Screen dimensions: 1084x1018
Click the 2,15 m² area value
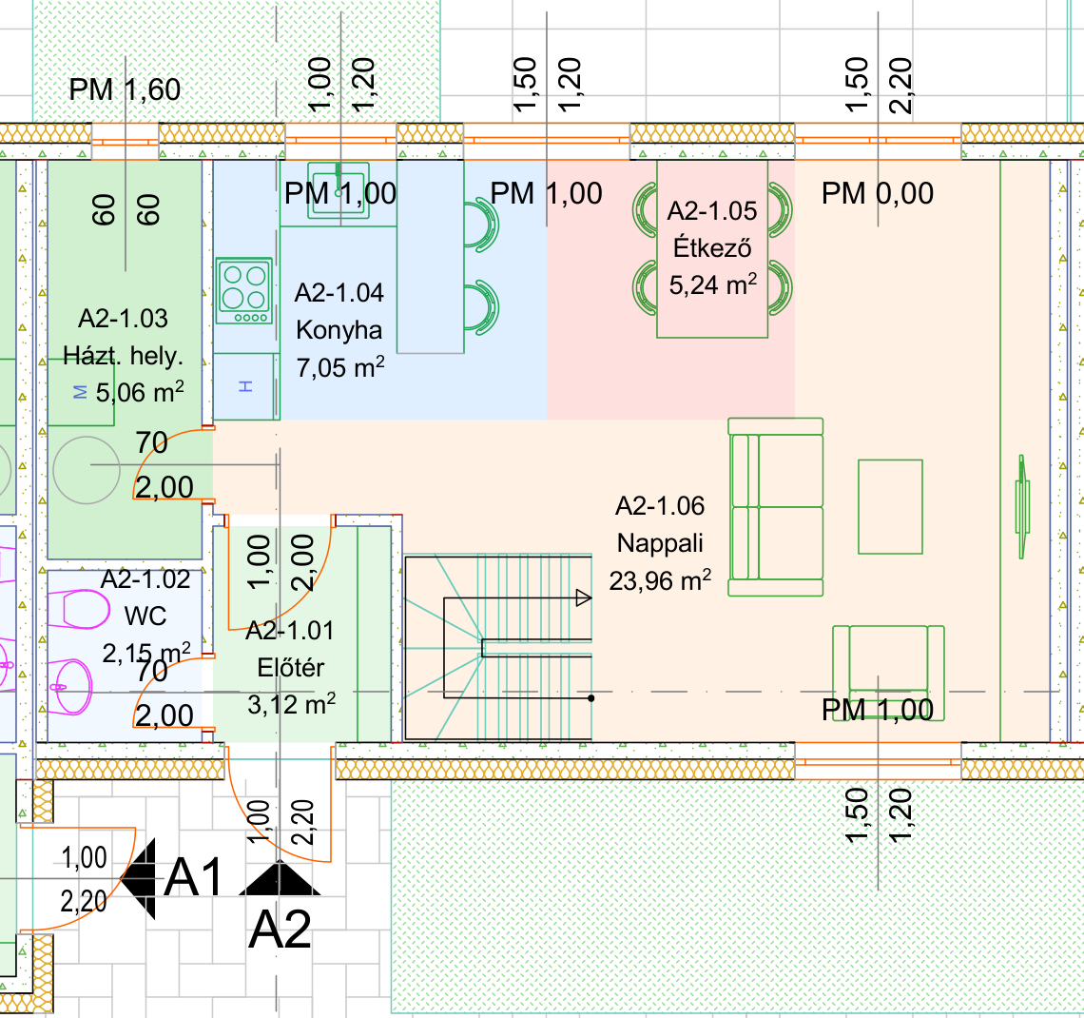point(146,652)
